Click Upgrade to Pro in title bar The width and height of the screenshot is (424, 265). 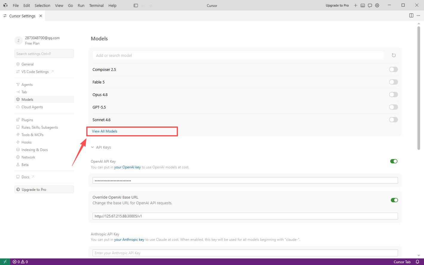click(337, 5)
